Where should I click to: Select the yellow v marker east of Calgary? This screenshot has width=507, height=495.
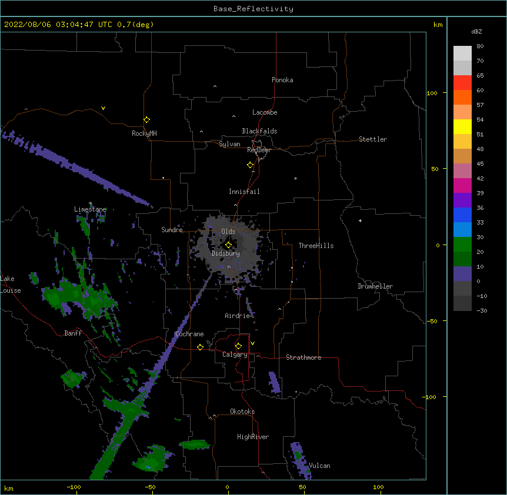(252, 343)
